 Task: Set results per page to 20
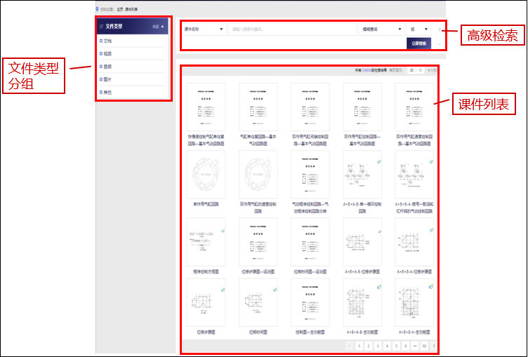411,70
